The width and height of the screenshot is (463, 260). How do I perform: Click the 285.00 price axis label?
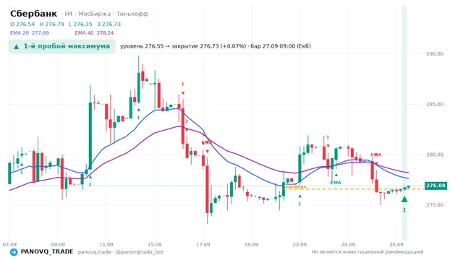tap(435, 104)
